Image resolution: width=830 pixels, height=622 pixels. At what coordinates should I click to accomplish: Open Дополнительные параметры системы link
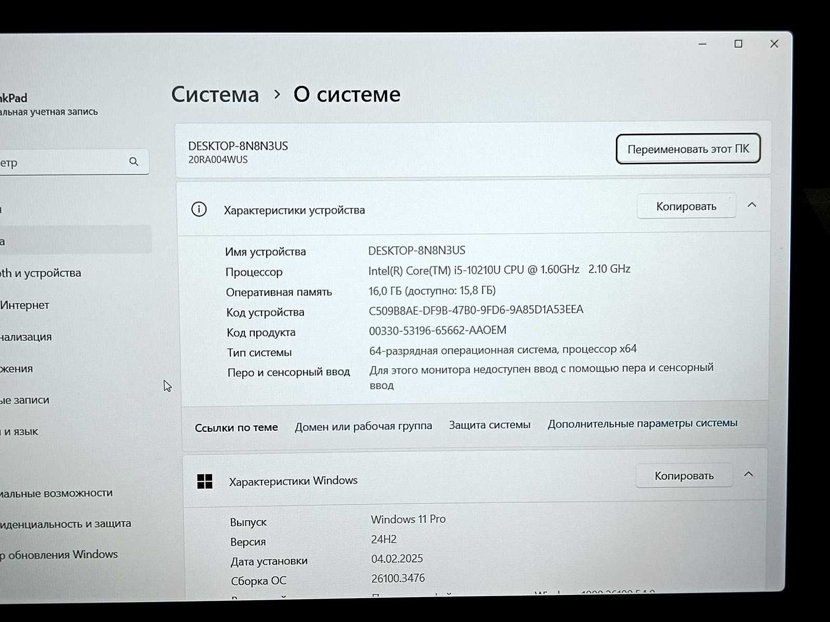pyautogui.click(x=642, y=423)
